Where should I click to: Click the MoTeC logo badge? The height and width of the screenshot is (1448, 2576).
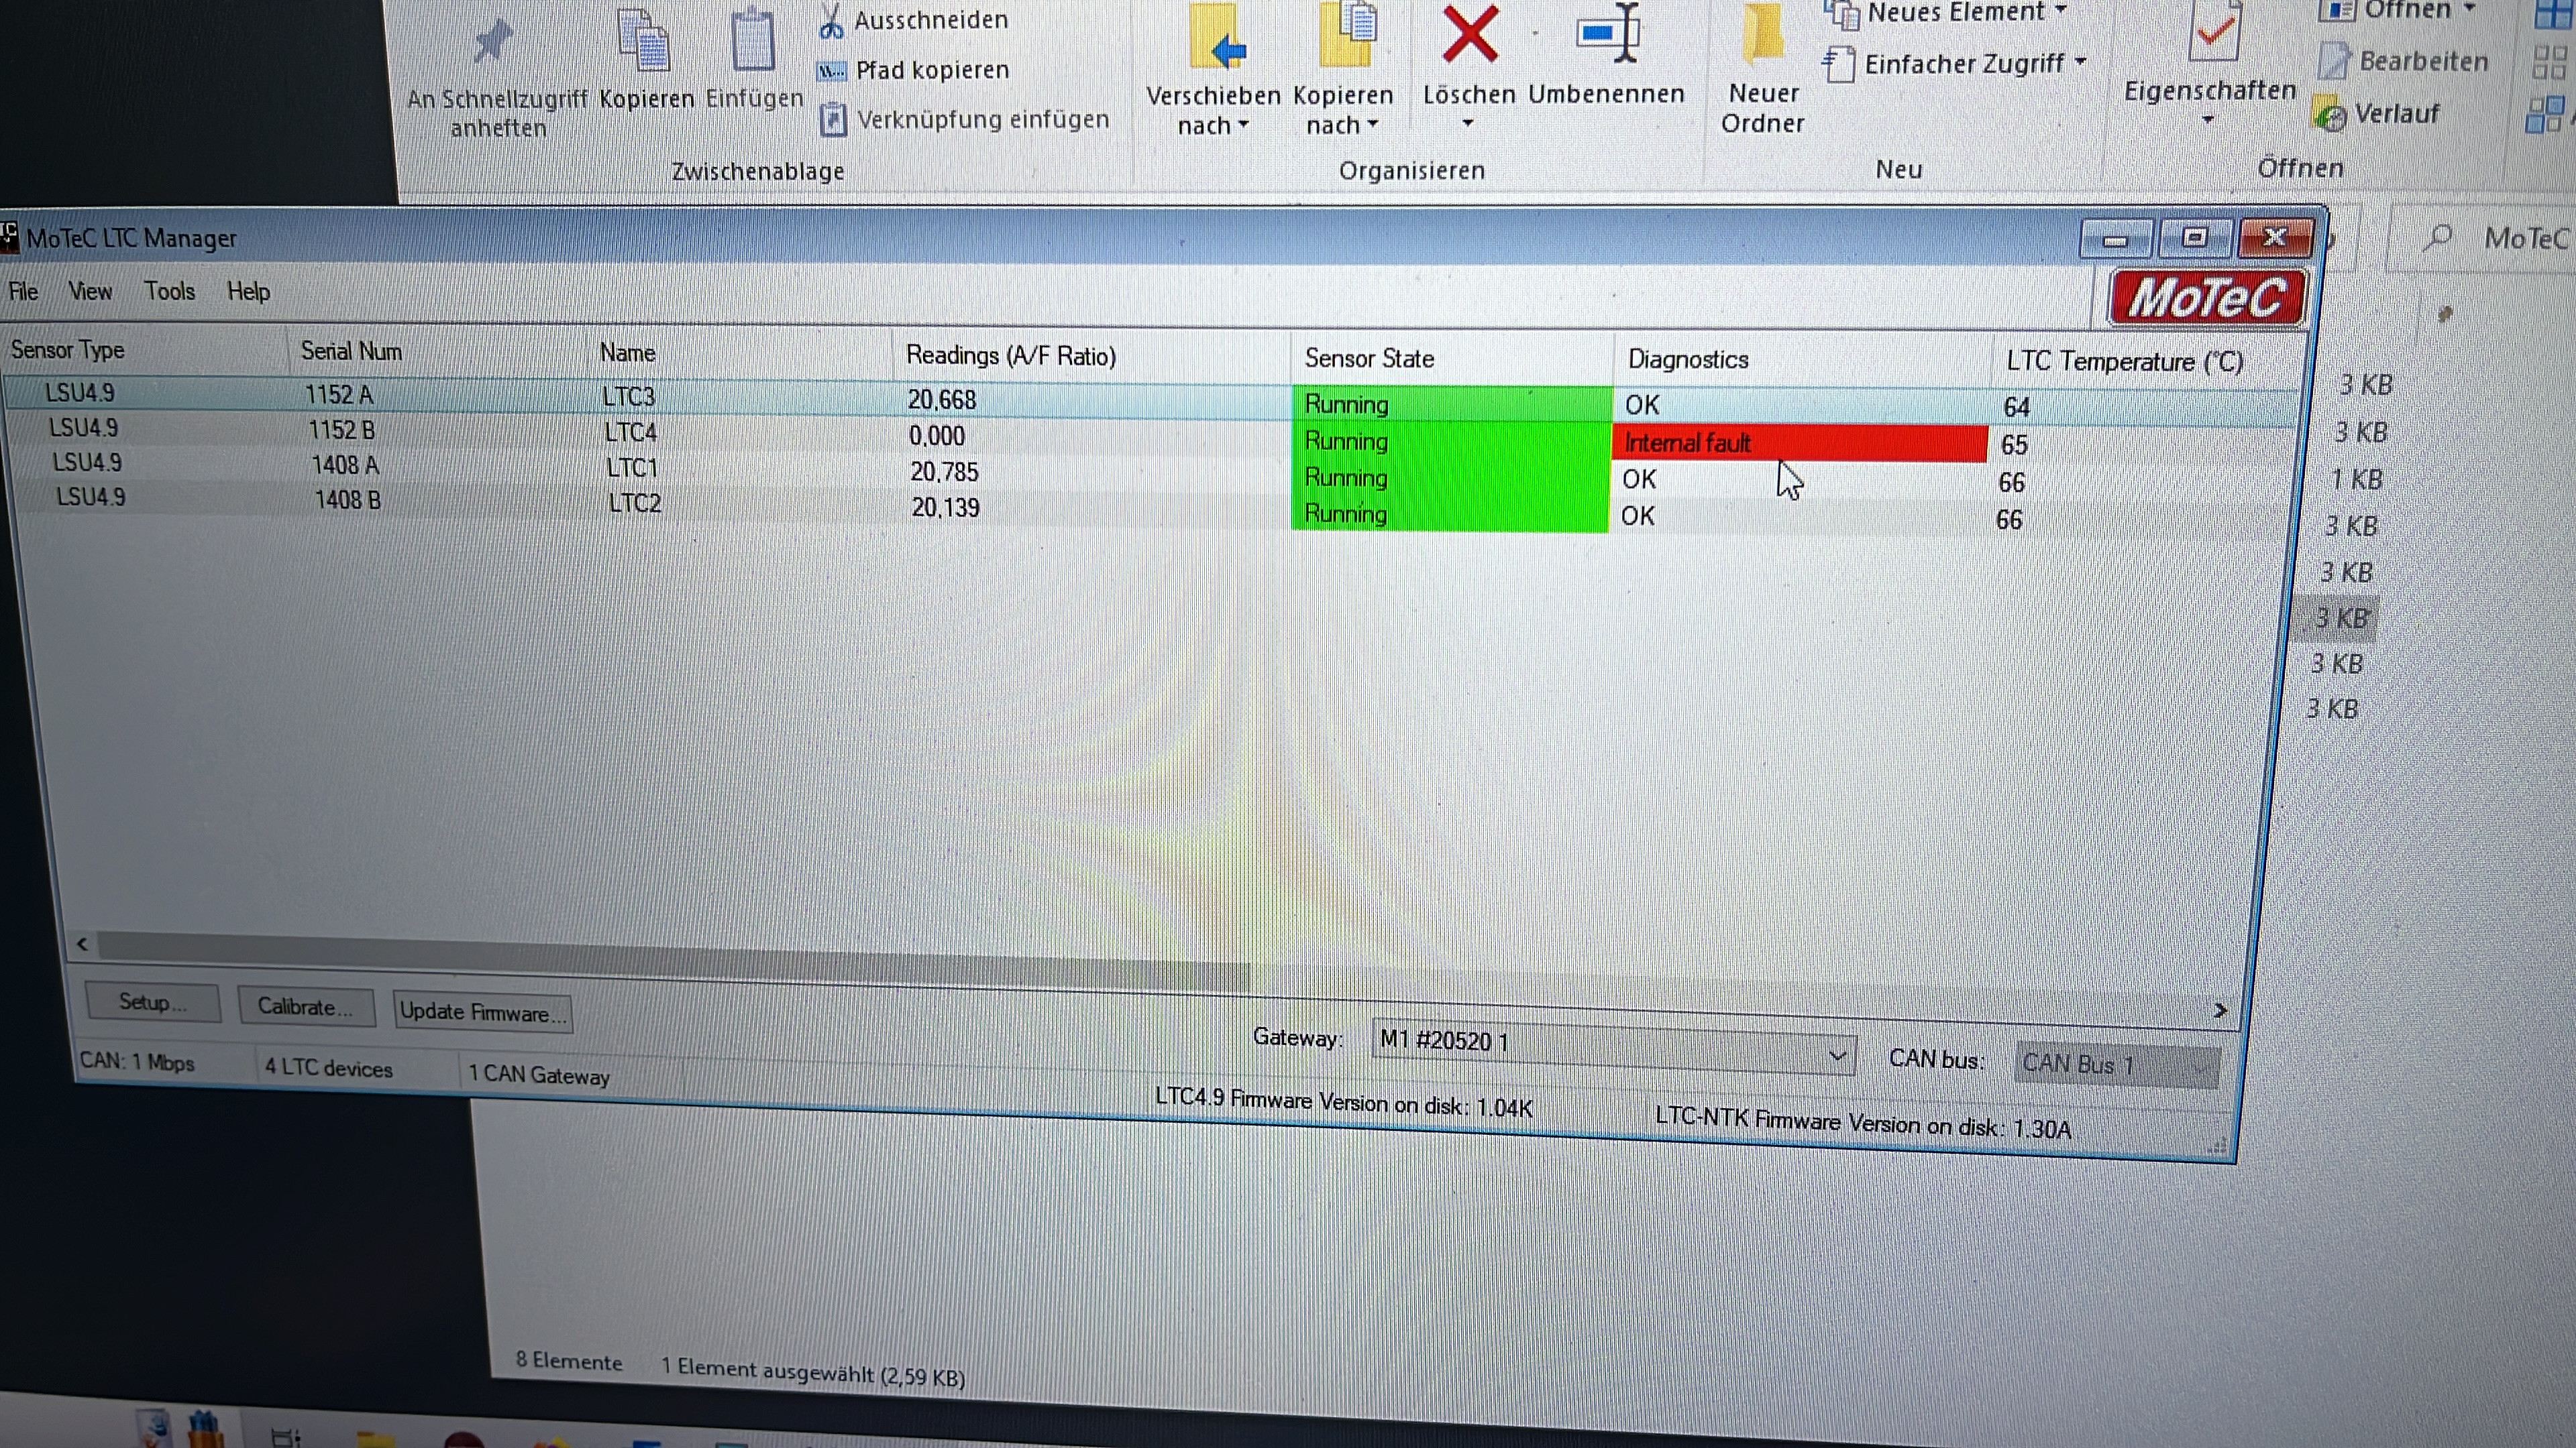2207,298
